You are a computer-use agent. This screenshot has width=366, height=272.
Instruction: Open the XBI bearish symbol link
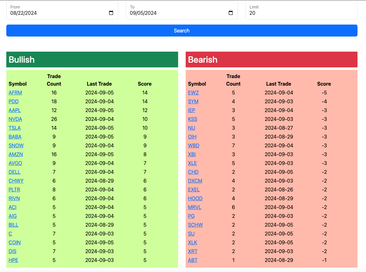point(192,154)
